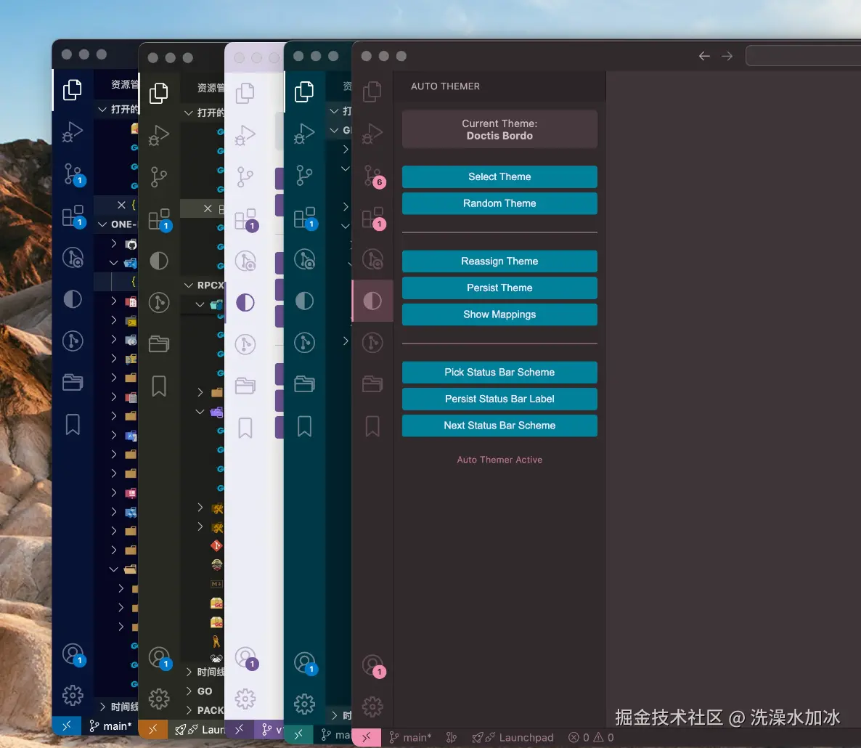Go back with the left arrow
Image resolution: width=861 pixels, height=748 pixels.
pyautogui.click(x=704, y=56)
